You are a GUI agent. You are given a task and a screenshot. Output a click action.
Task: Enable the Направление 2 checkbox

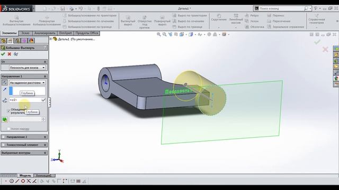[x=3, y=137]
